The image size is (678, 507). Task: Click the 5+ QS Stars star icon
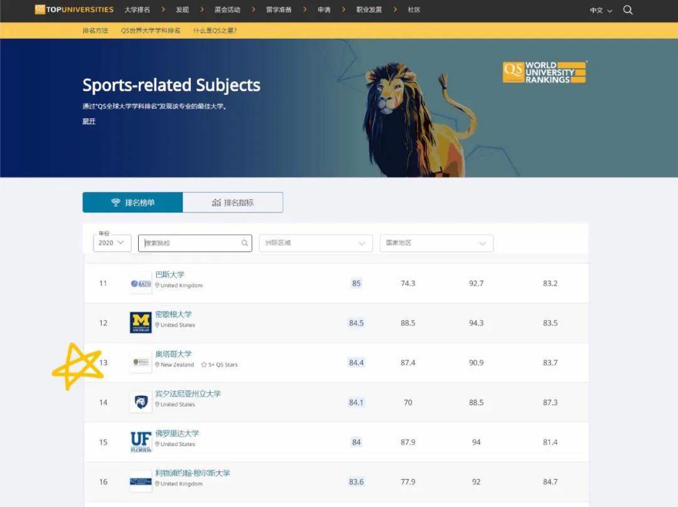point(203,365)
